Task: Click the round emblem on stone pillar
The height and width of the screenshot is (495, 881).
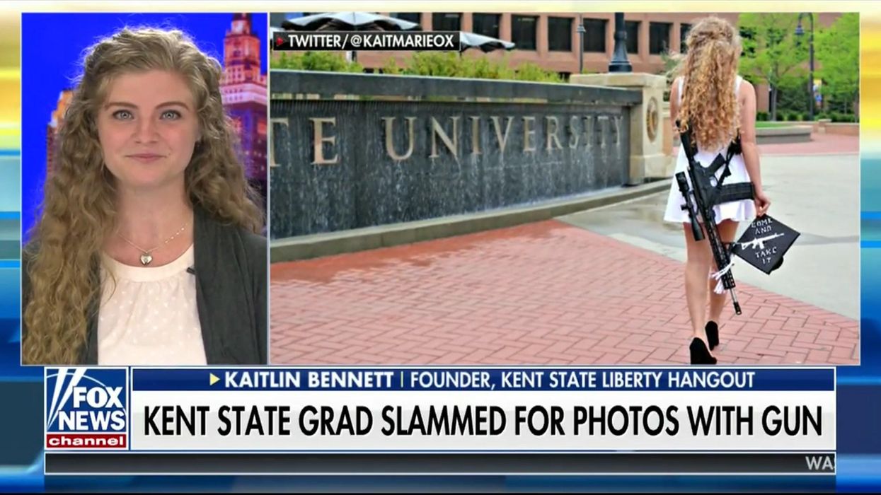Action: (652, 118)
